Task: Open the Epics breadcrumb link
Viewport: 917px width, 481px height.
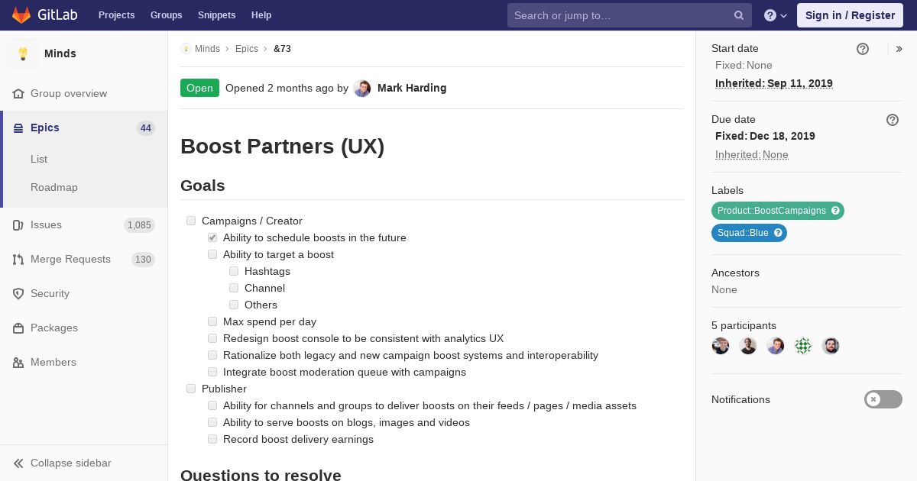Action: pos(247,49)
